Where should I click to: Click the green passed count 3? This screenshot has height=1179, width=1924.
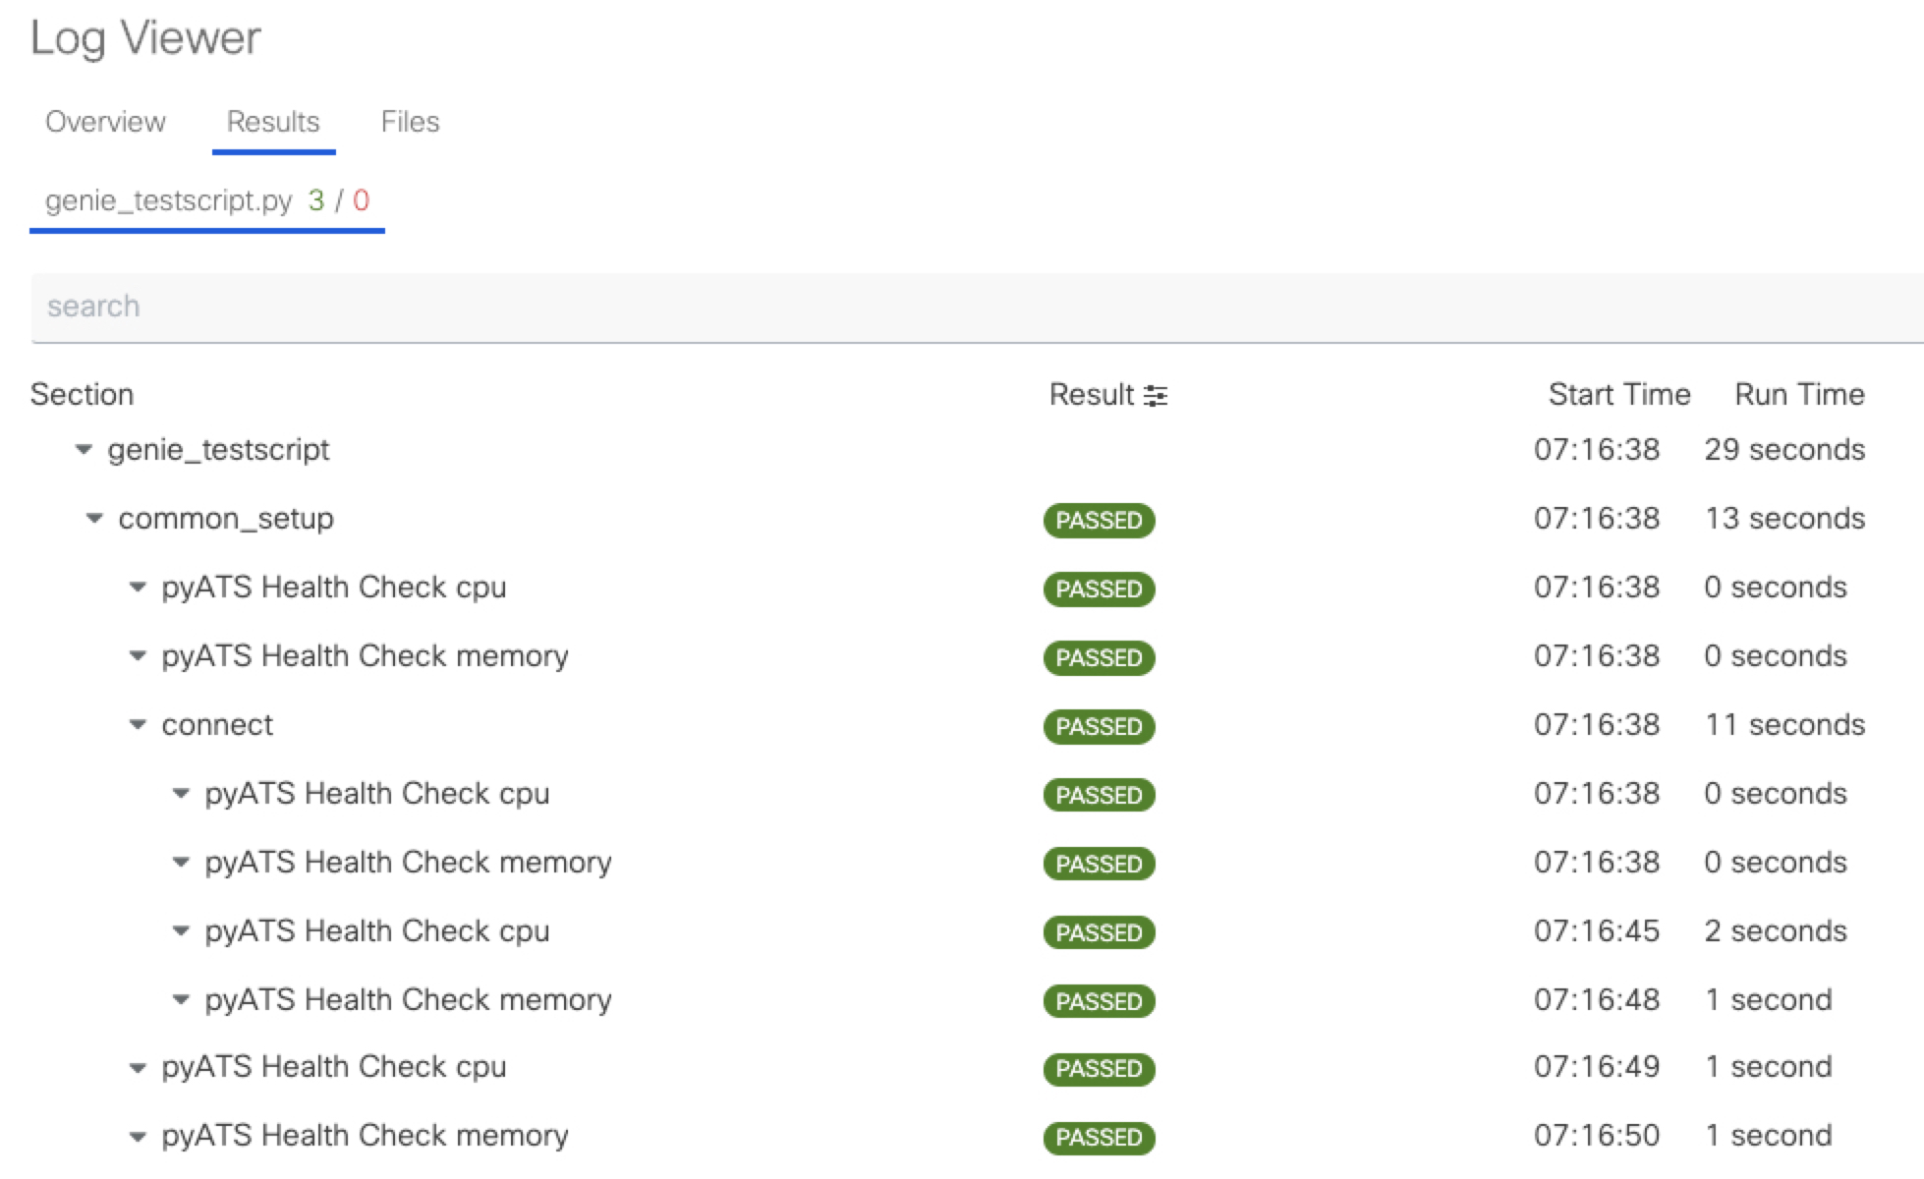click(315, 200)
